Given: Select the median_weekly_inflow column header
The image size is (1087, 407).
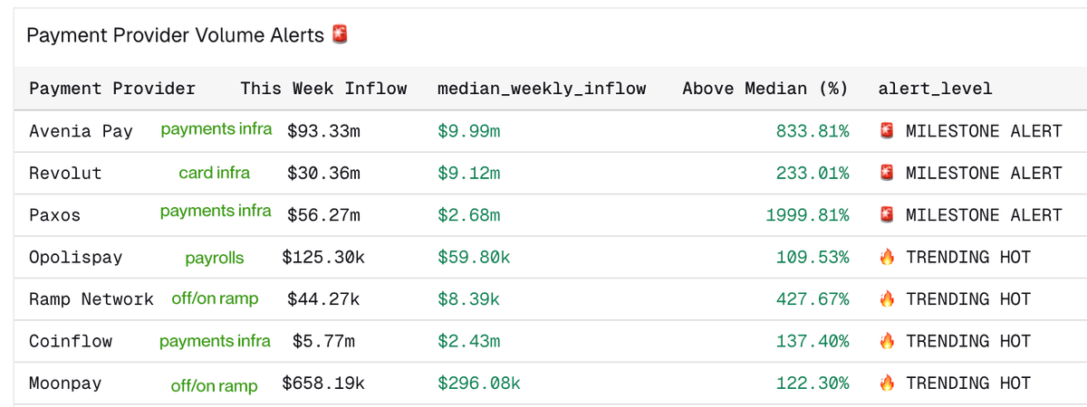Looking at the screenshot, I should tap(542, 89).
